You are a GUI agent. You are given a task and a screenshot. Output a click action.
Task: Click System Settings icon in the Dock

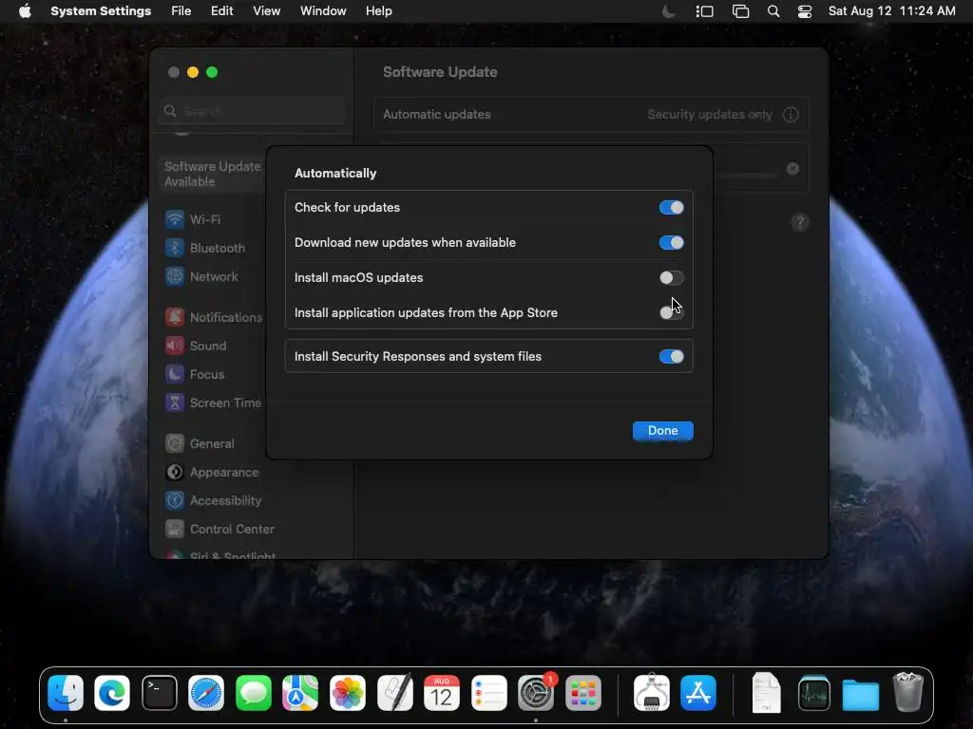point(536,692)
